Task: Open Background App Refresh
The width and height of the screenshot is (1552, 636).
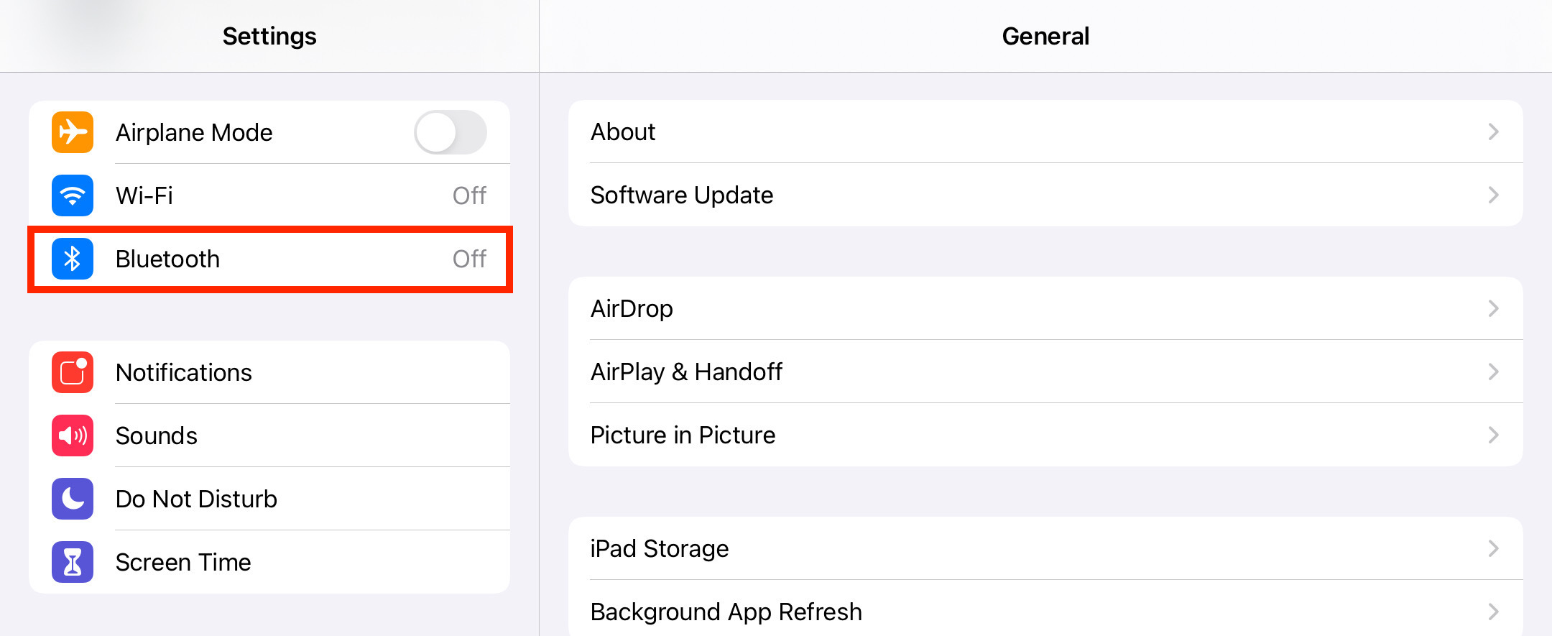Action: (1046, 612)
